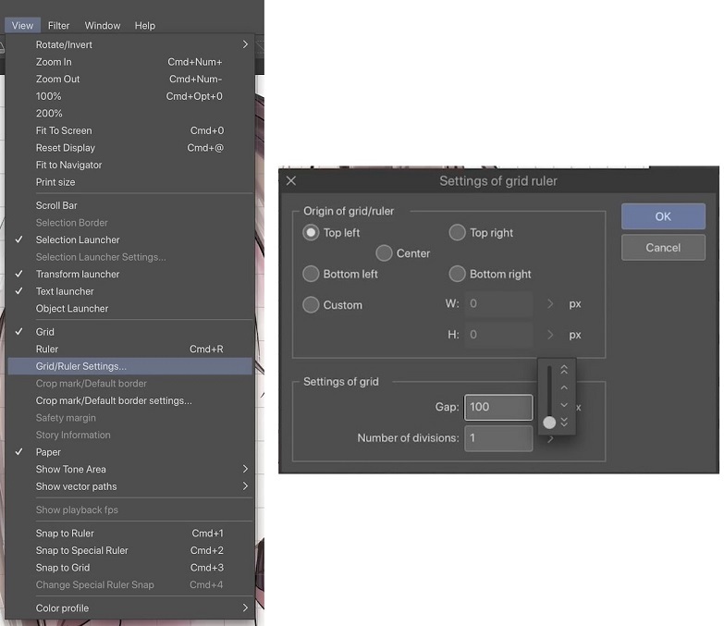This screenshot has width=724, height=626.
Task: Select 200% zoom menu item
Action: [130, 113]
